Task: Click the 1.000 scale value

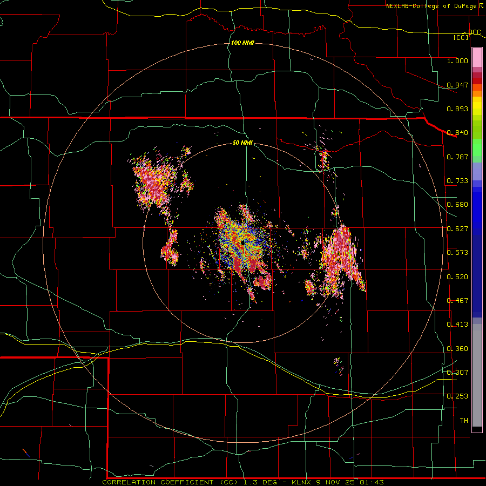Action: (x=457, y=60)
